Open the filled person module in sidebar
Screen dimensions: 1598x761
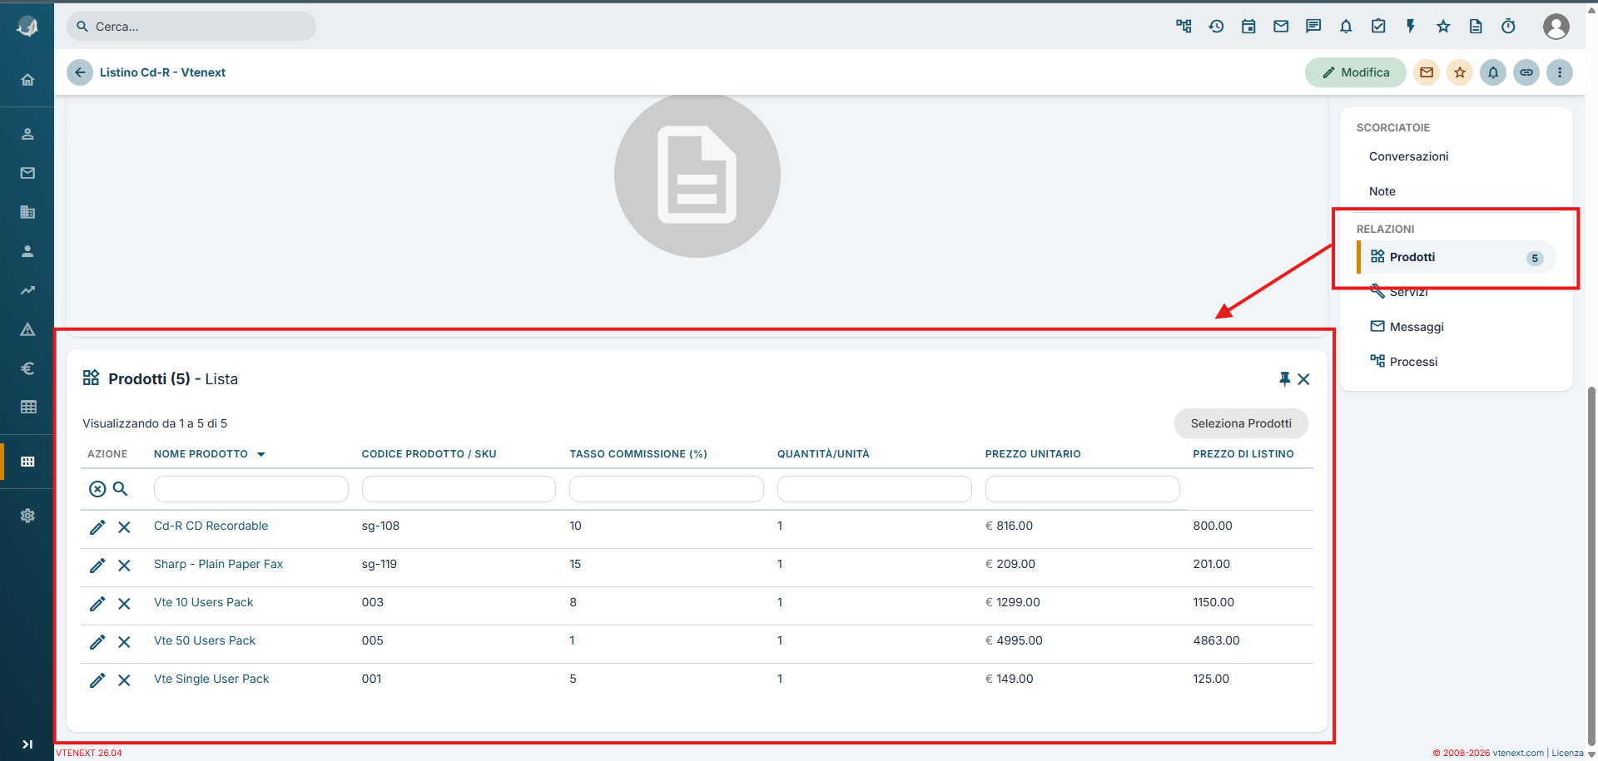click(x=27, y=251)
